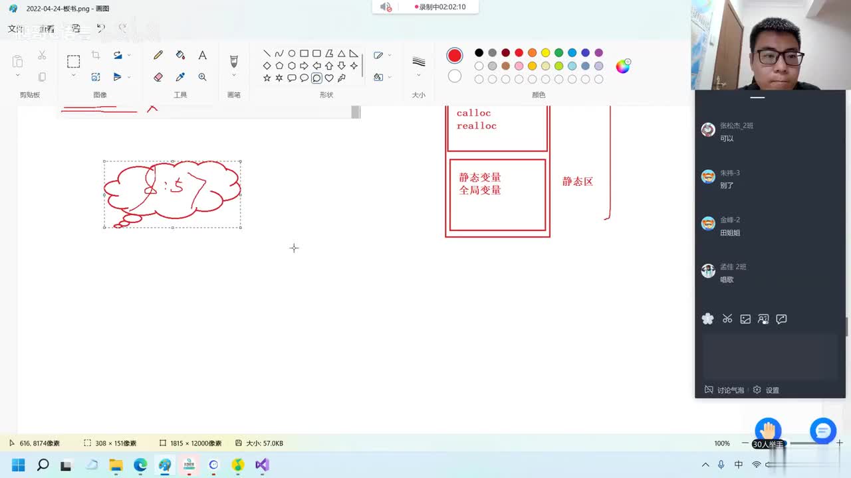The height and width of the screenshot is (478, 851).
Task: Select the Eraser tool
Action: pos(158,77)
